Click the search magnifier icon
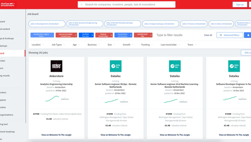 coord(81,5)
